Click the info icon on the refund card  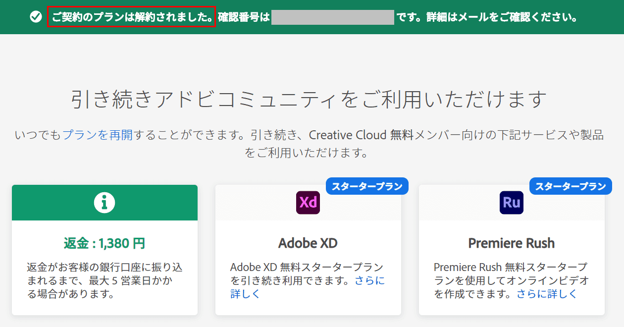point(104,202)
